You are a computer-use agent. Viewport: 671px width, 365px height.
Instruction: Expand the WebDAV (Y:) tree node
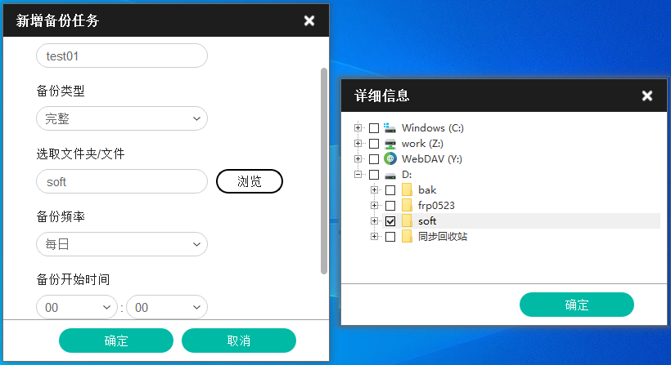(358, 158)
